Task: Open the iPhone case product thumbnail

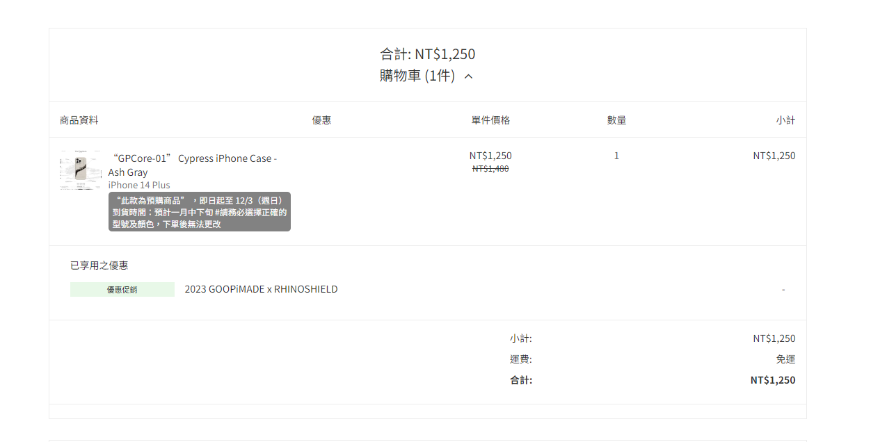Action: pyautogui.click(x=81, y=170)
